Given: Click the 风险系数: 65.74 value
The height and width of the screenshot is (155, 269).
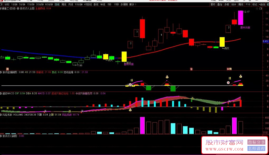Looking at the screenshot, I should pos(71,115).
